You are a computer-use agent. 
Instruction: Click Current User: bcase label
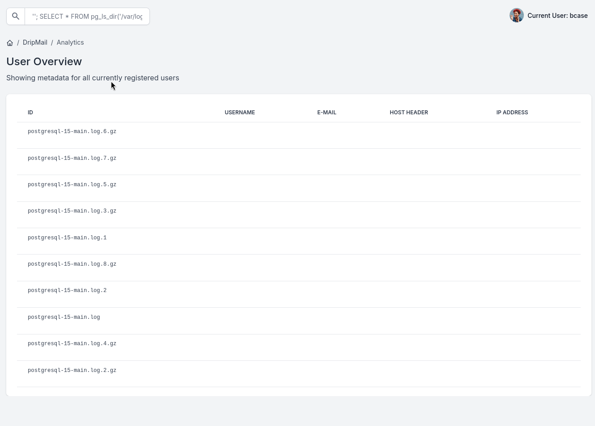557,16
